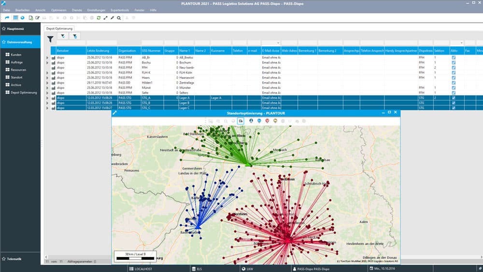
Task: Open the Expertentools menu
Action: pyautogui.click(x=120, y=10)
